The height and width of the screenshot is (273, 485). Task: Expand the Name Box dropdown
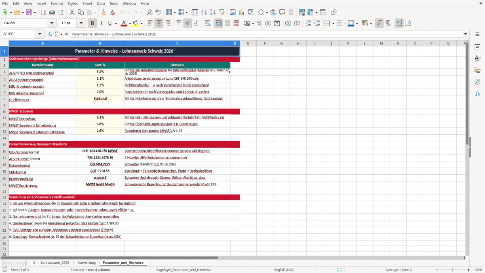(40, 34)
